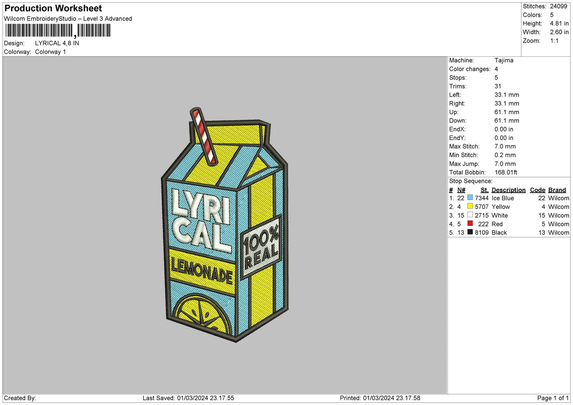Click the Down value 61.1 mm
This screenshot has height=405, width=573.
(507, 120)
